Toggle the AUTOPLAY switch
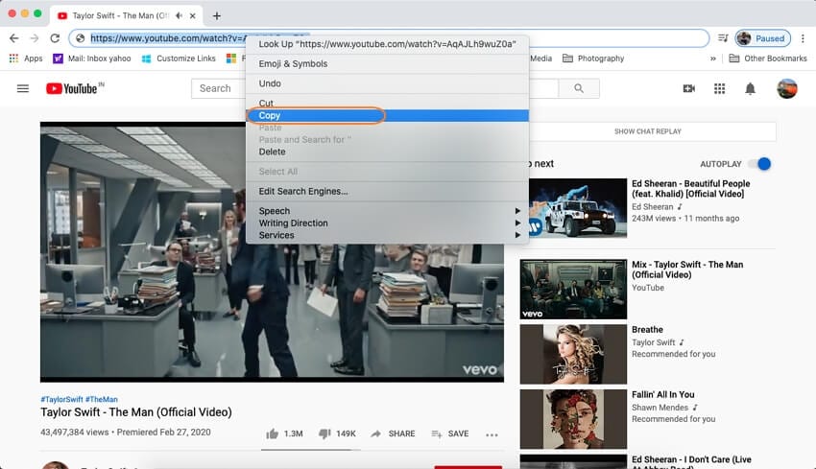Image resolution: width=816 pixels, height=469 pixels. [x=759, y=164]
